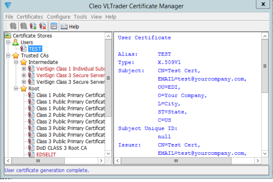Click the star icon beside Root

pyautogui.click(x=23, y=89)
